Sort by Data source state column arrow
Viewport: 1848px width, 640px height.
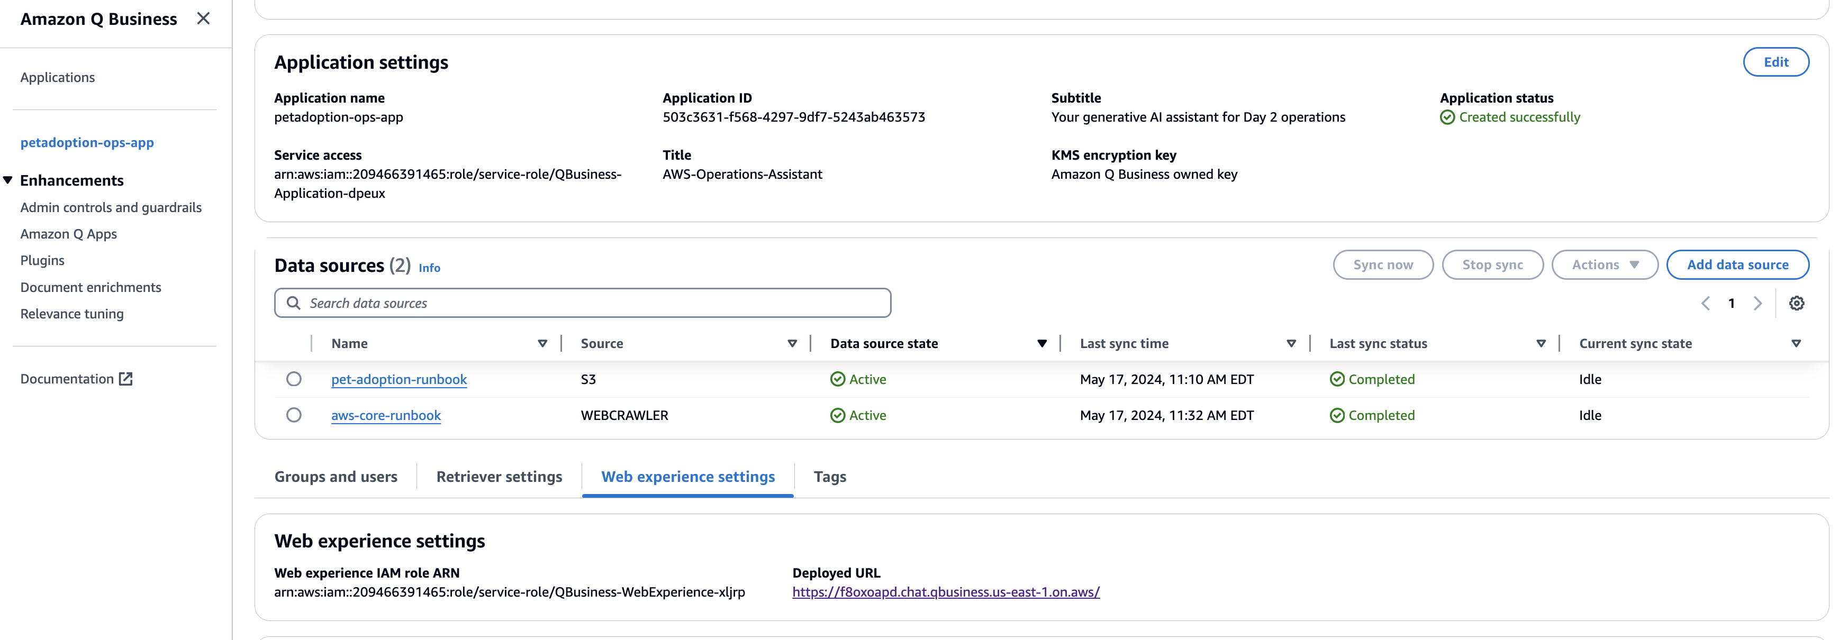1041,343
